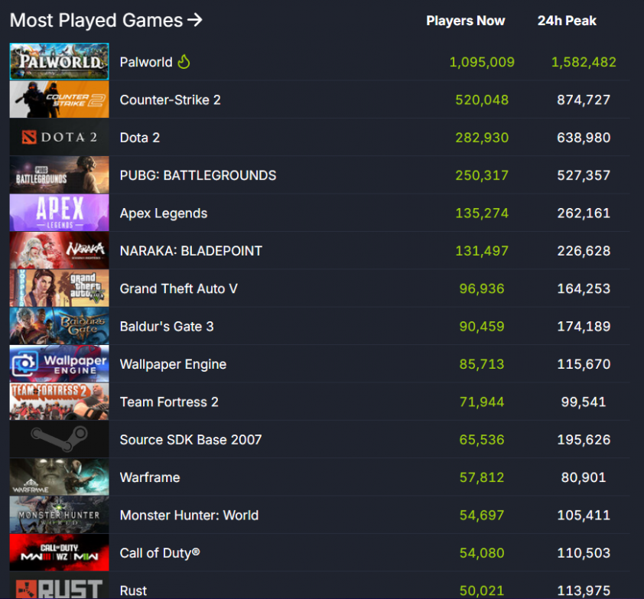Select the Palworld game title
The image size is (644, 599).
(x=146, y=62)
